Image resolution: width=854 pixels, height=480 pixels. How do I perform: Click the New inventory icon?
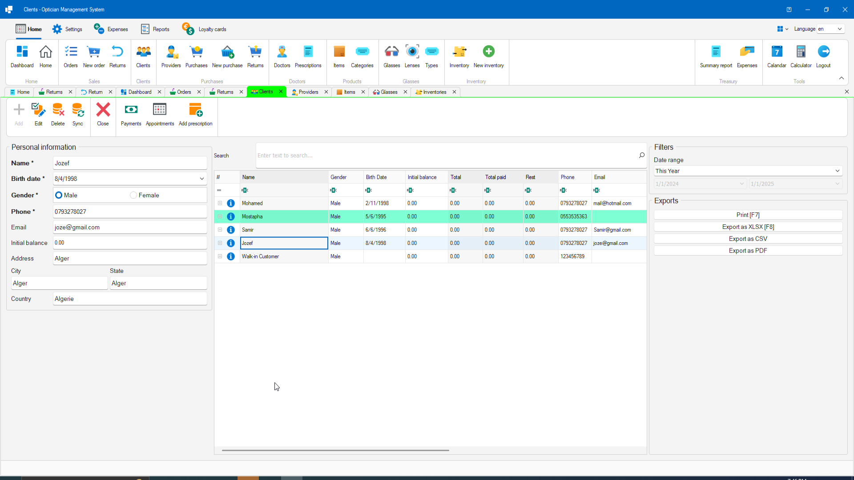pyautogui.click(x=488, y=57)
